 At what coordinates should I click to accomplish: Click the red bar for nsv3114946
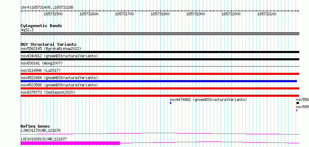pyautogui.click(x=160, y=74)
